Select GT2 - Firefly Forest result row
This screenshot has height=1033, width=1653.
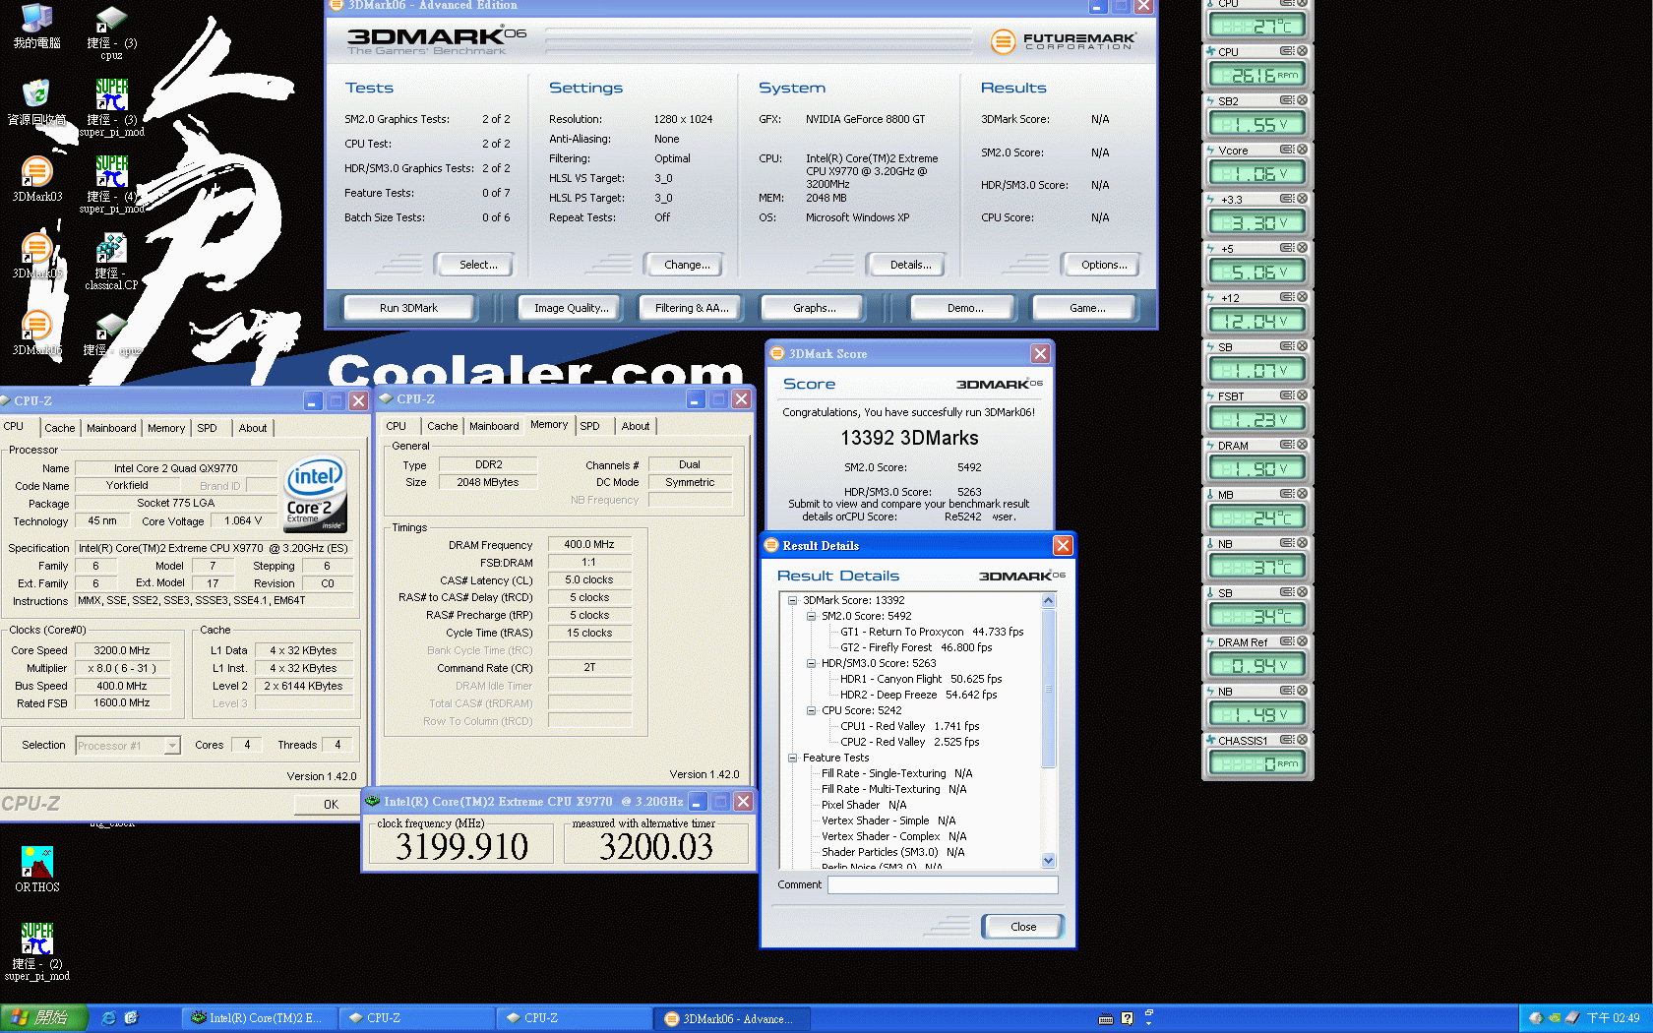(916, 647)
